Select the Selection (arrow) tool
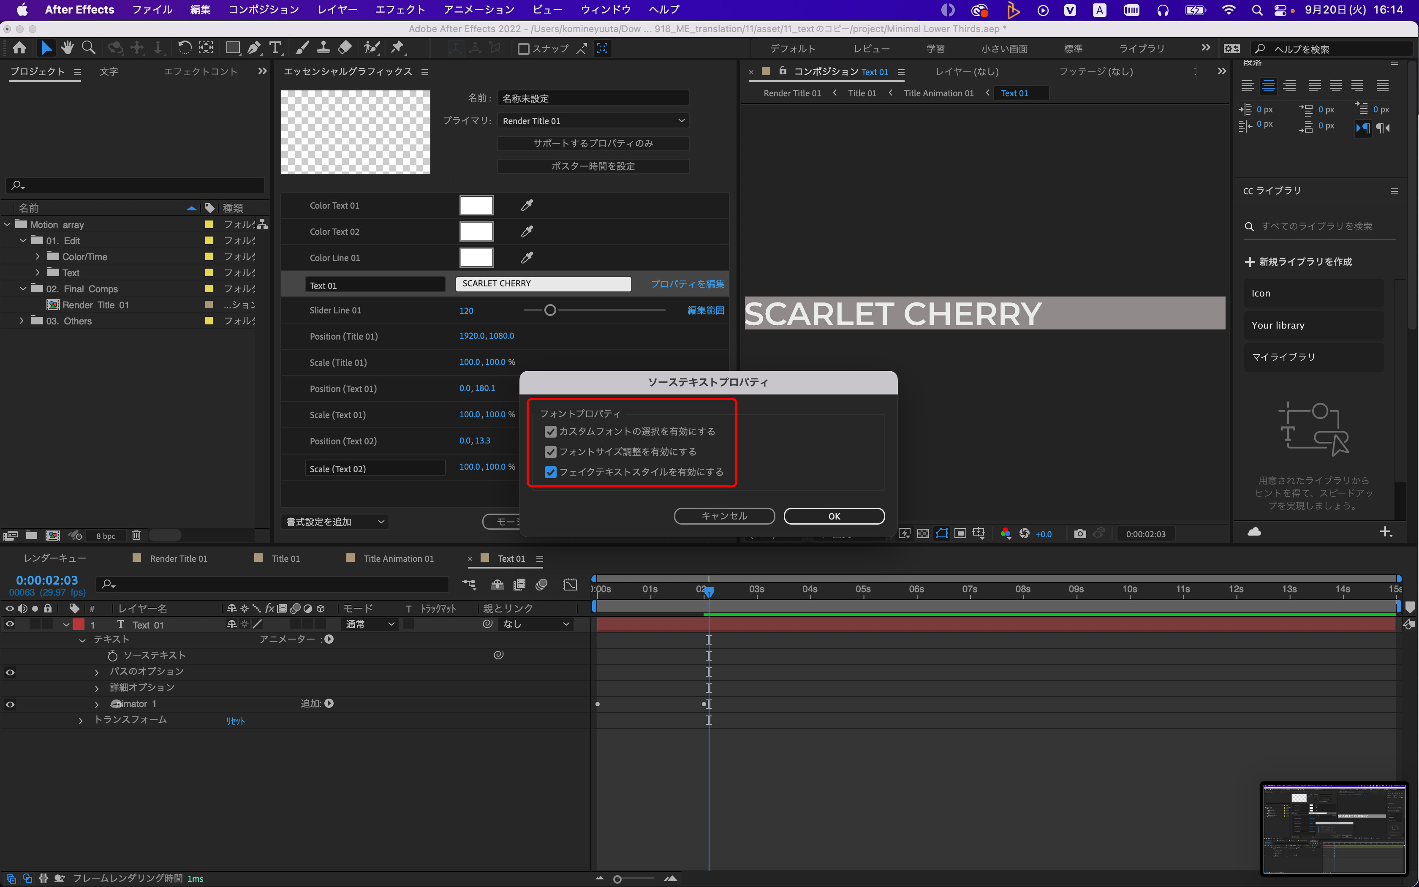1419x887 pixels. [46, 48]
